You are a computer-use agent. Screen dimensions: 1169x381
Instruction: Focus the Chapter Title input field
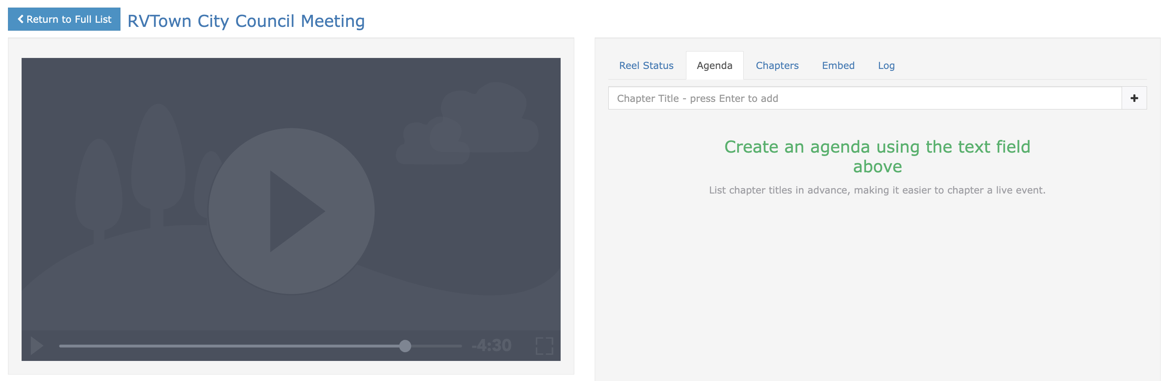coord(864,98)
